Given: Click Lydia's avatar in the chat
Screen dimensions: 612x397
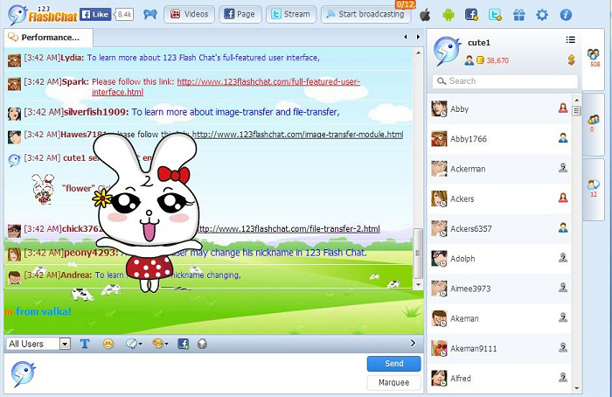Looking at the screenshot, I should pyautogui.click(x=15, y=60).
